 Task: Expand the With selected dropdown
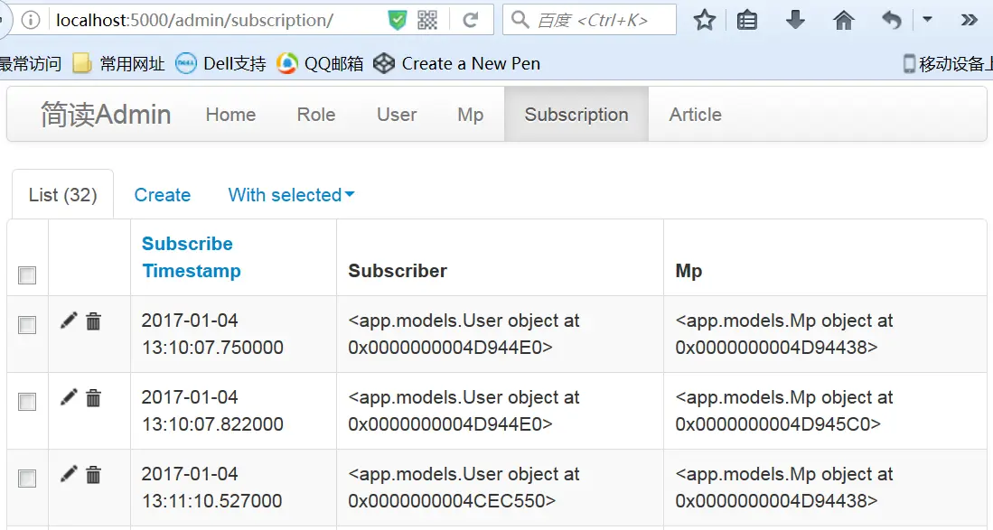pos(291,195)
